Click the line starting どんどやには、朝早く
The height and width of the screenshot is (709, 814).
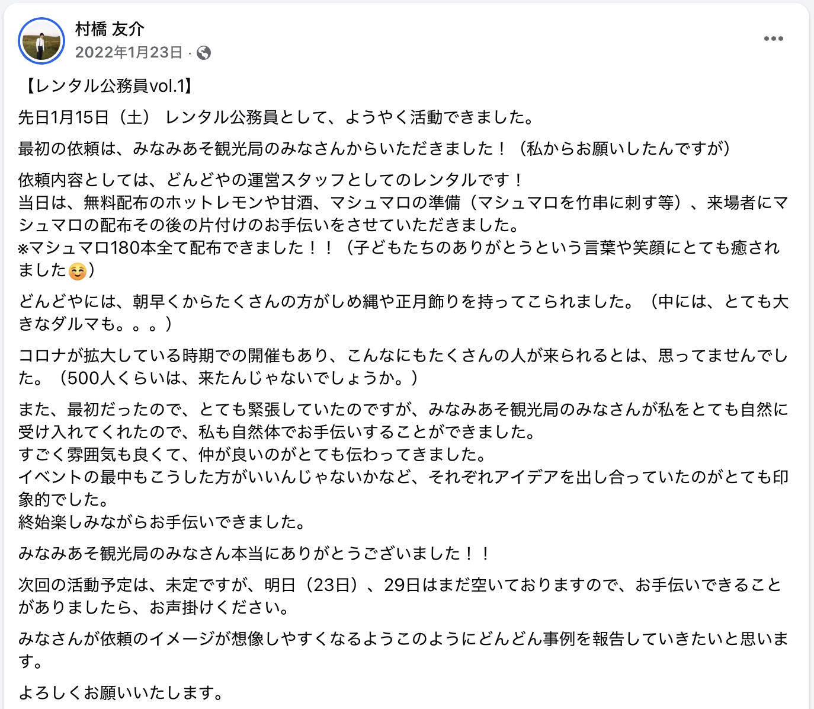click(403, 302)
